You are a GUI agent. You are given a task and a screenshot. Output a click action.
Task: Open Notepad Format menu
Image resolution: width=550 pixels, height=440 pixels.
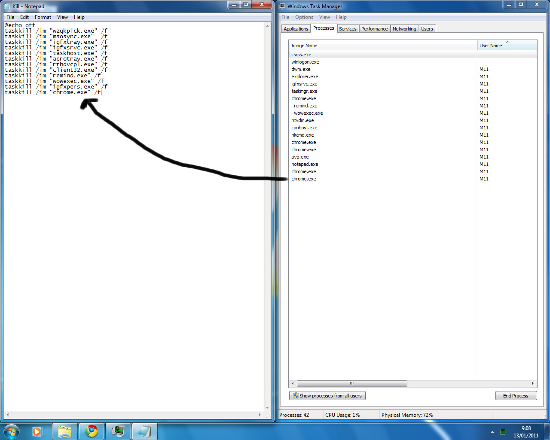tap(43, 17)
